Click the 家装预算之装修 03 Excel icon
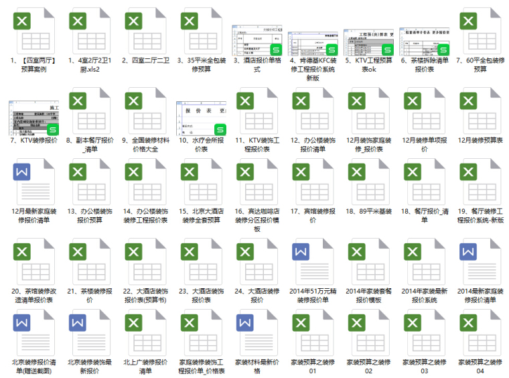This screenshot has height=378, width=509. tap(425, 333)
